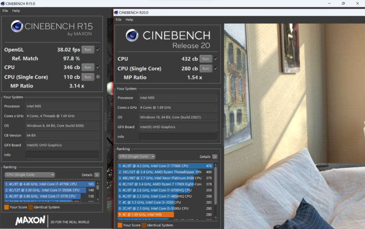Select the Intel Core i7-4850HQ ranking row
The width and height of the screenshot is (365, 229).
click(x=165, y=196)
